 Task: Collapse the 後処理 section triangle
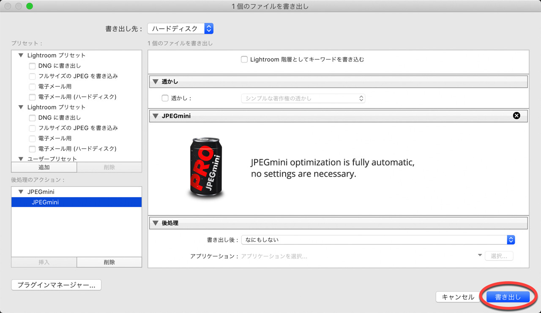click(x=156, y=223)
